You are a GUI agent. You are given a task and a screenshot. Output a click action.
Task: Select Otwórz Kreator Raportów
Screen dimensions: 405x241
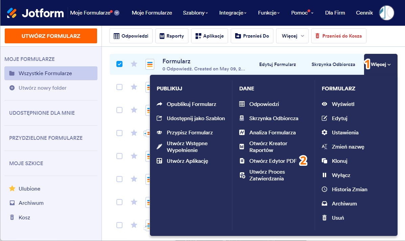pos(263,147)
